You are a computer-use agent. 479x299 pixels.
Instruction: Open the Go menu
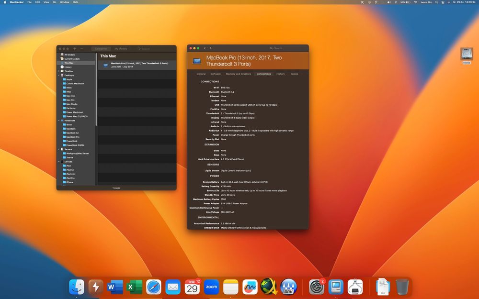coord(55,2)
